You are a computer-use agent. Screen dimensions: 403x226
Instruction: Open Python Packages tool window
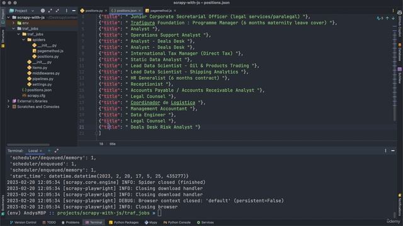coord(123,222)
